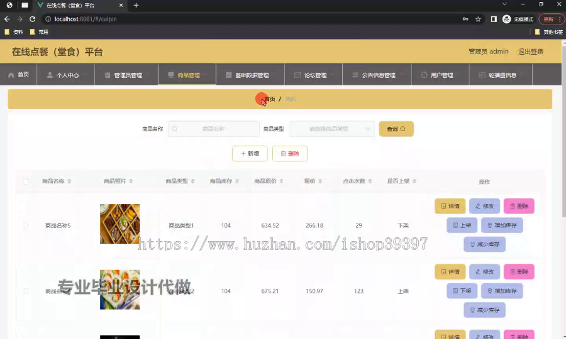Go back with the browser back arrow
566x339 pixels.
point(7,19)
